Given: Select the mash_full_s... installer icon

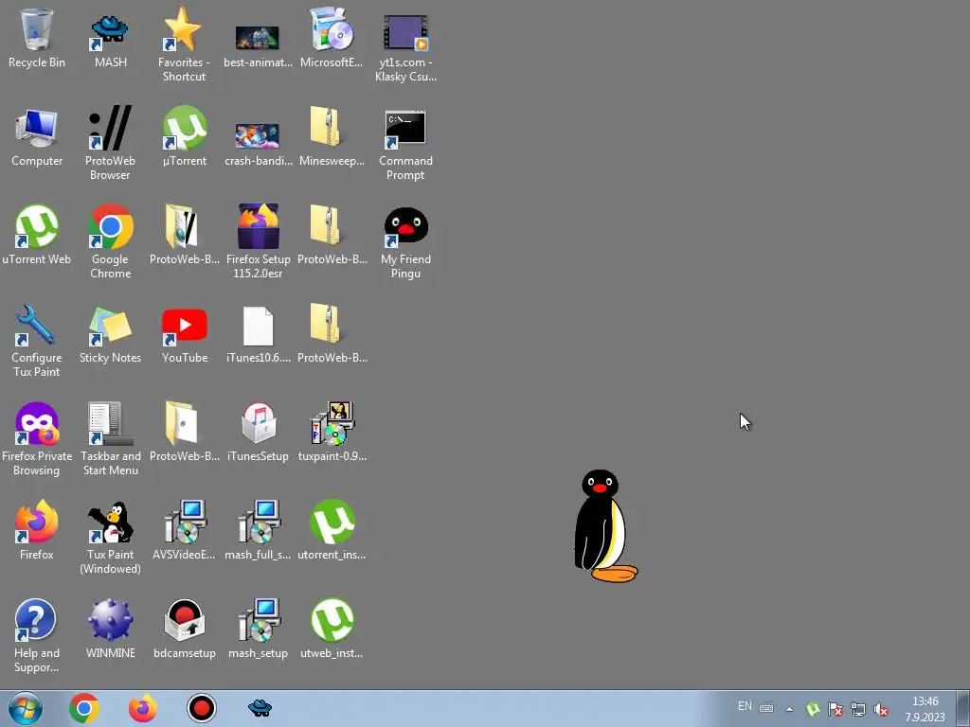Looking at the screenshot, I should (x=258, y=529).
